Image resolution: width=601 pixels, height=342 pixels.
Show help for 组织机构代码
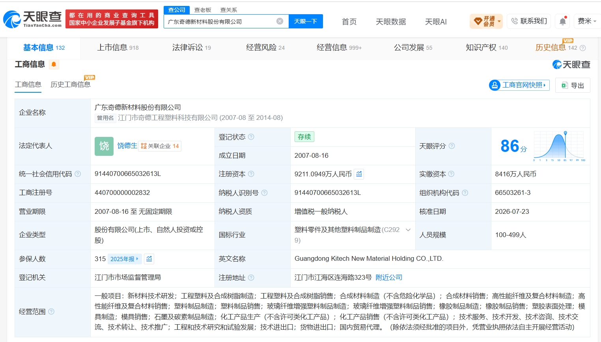(465, 193)
